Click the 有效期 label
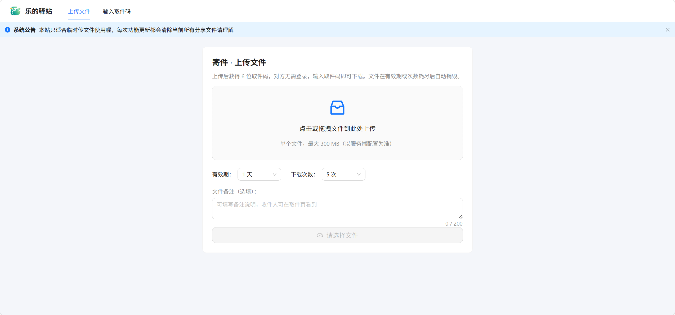The height and width of the screenshot is (315, 675). (x=222, y=174)
